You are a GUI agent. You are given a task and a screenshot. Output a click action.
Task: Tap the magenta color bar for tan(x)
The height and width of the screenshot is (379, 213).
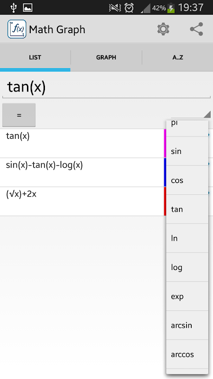(165, 144)
